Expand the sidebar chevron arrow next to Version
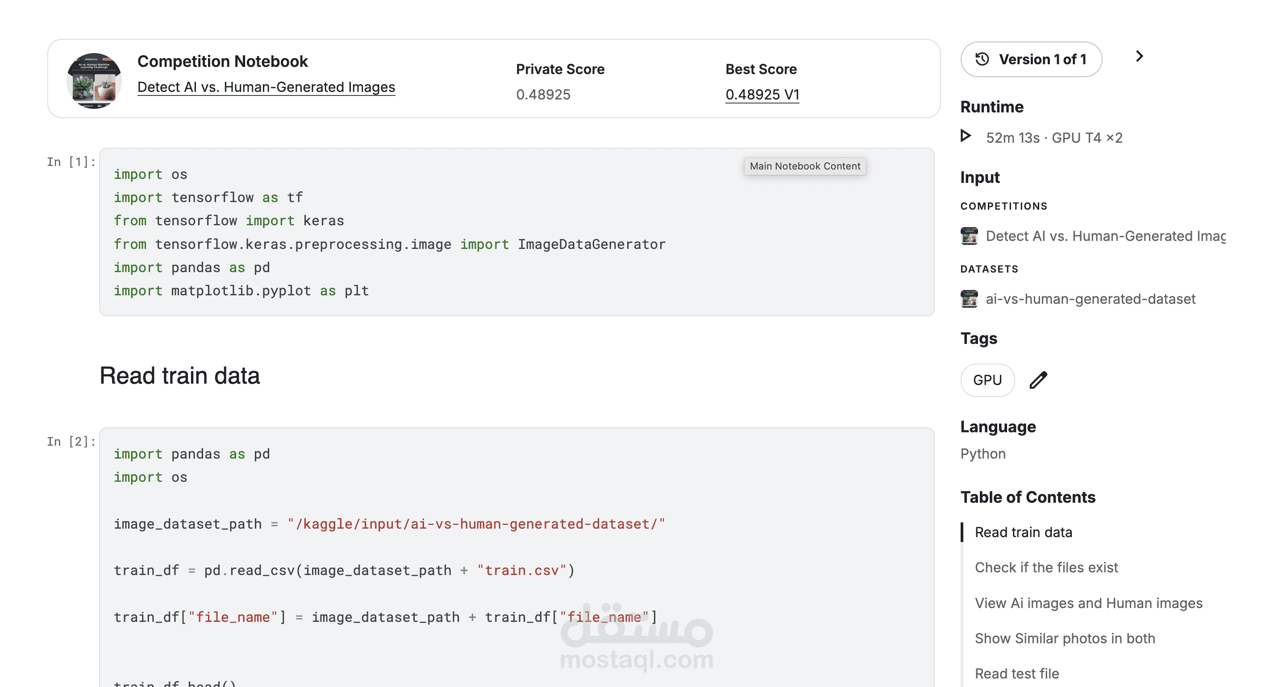Screen dimensions: 1274x687 pos(1139,56)
